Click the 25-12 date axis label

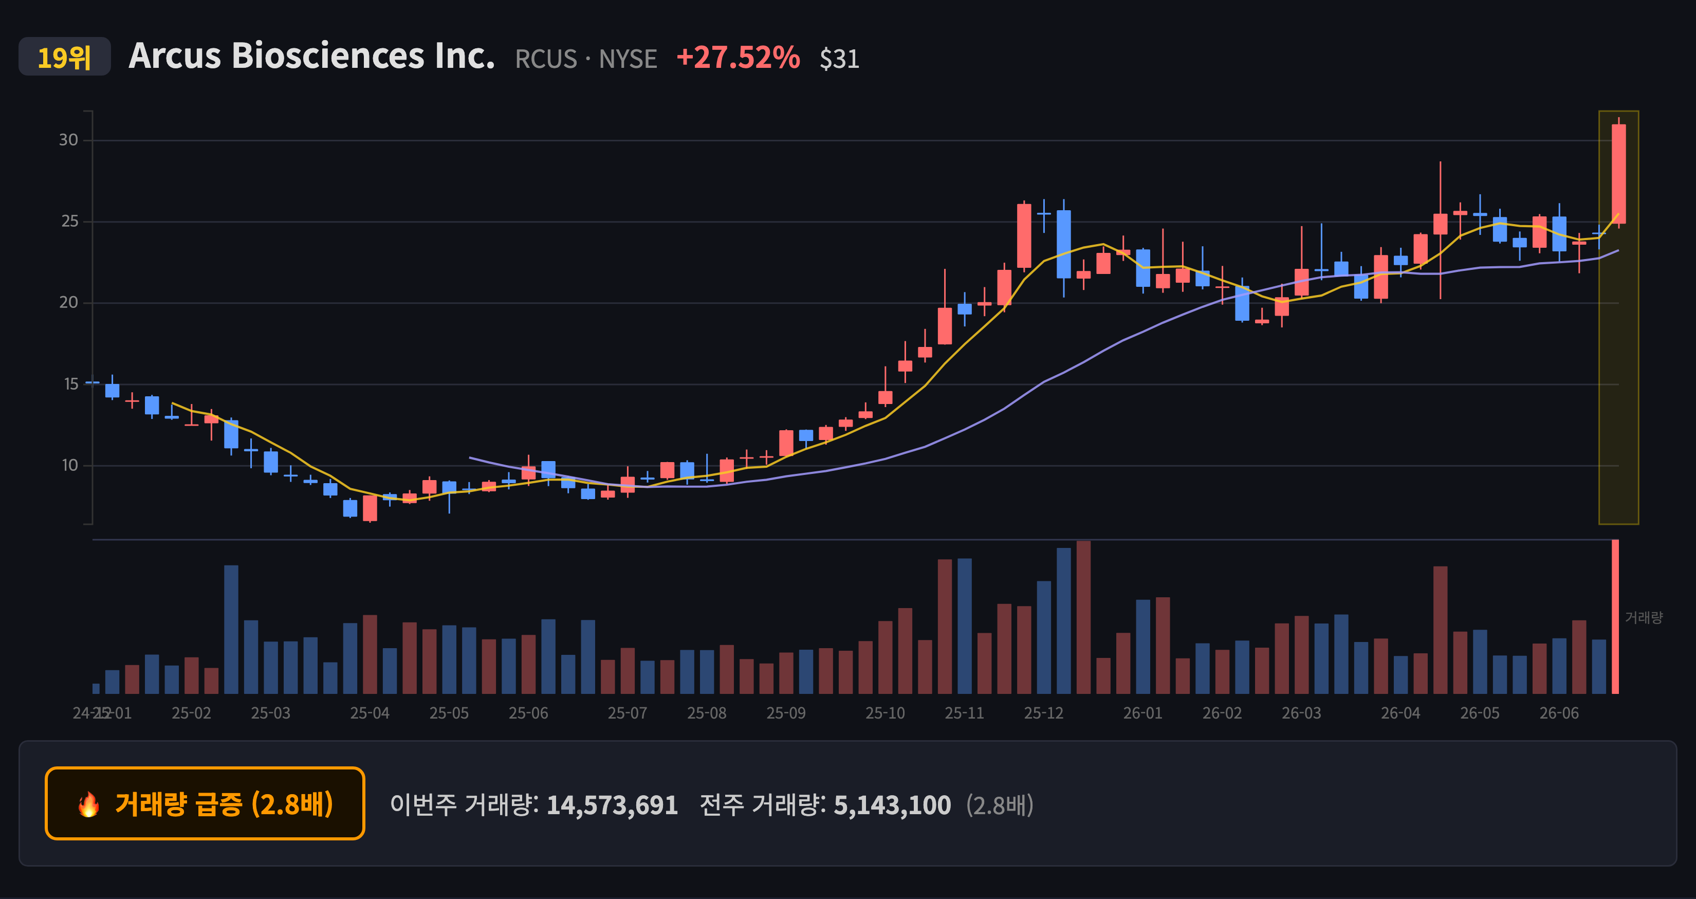click(x=1044, y=713)
